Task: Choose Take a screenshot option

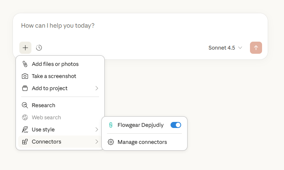Action: [x=54, y=76]
